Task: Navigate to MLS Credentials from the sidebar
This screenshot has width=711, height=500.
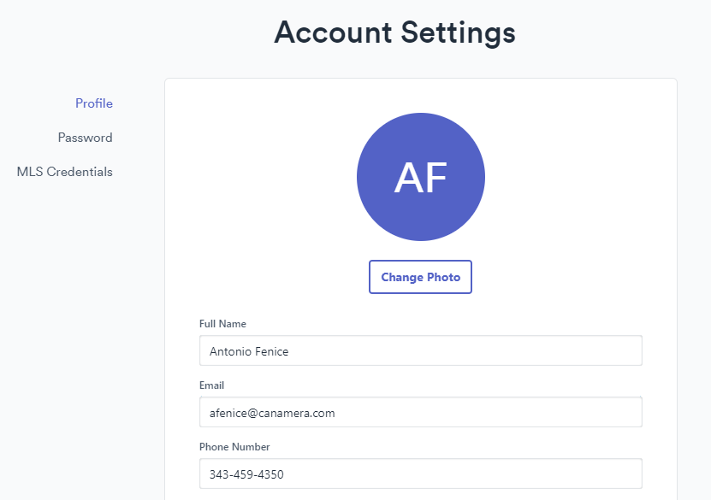Action: click(x=63, y=172)
